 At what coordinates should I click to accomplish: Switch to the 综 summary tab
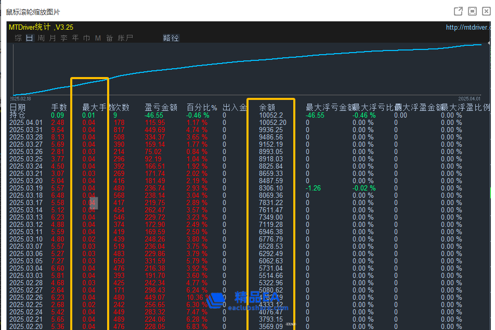[18, 38]
